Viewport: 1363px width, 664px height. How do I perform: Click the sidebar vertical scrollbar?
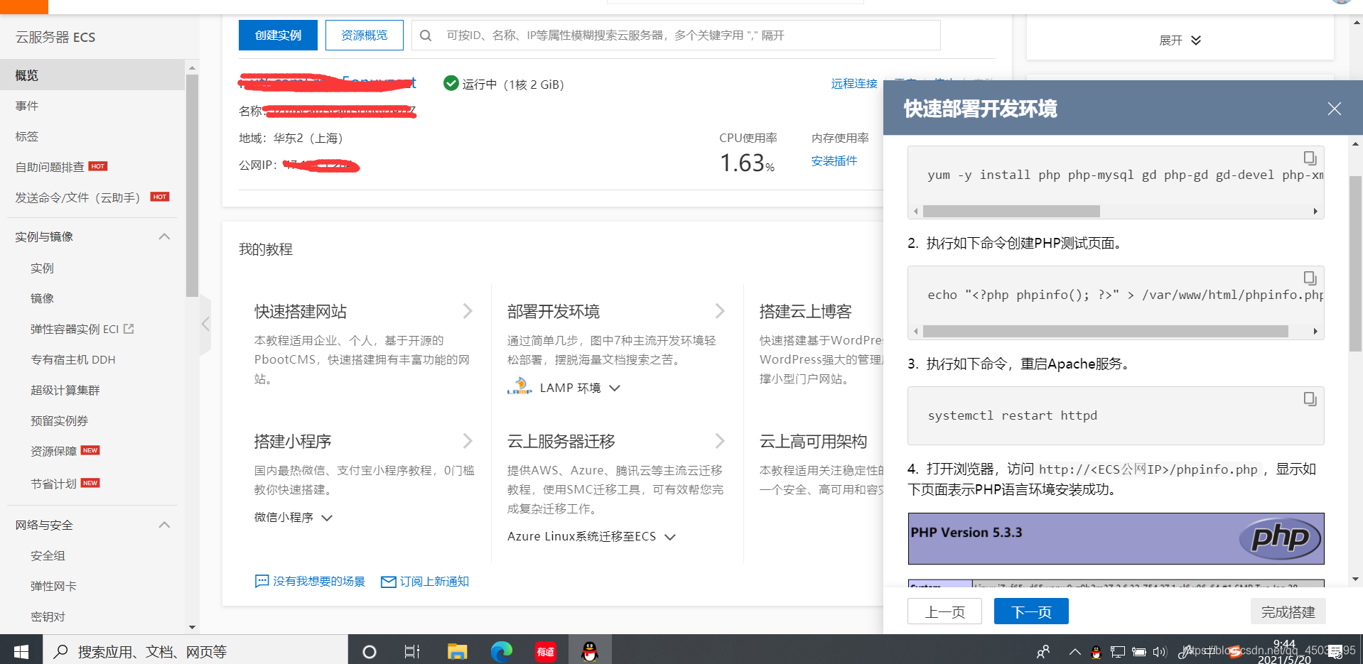click(x=191, y=185)
